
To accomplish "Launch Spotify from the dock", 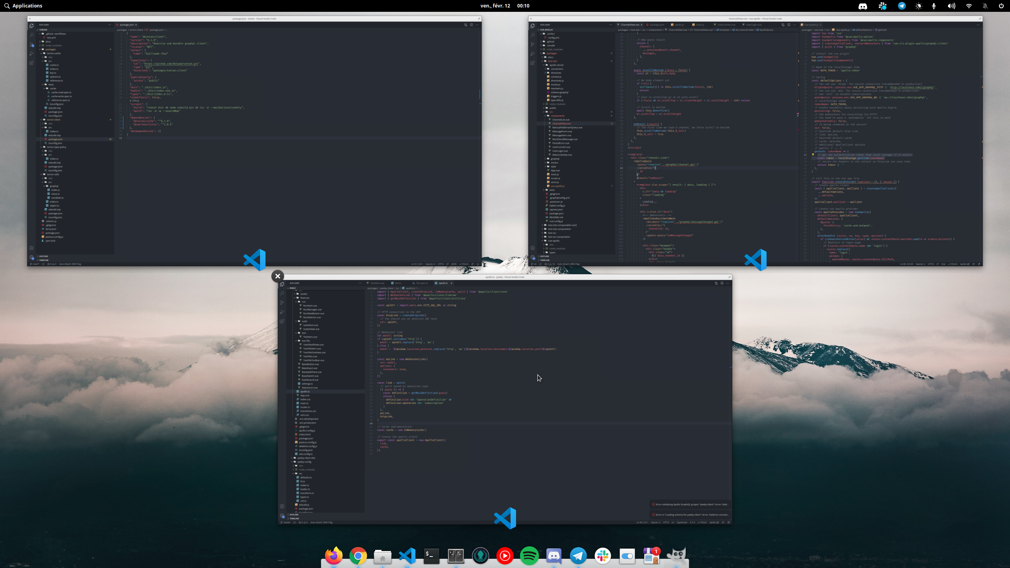I will pyautogui.click(x=529, y=556).
